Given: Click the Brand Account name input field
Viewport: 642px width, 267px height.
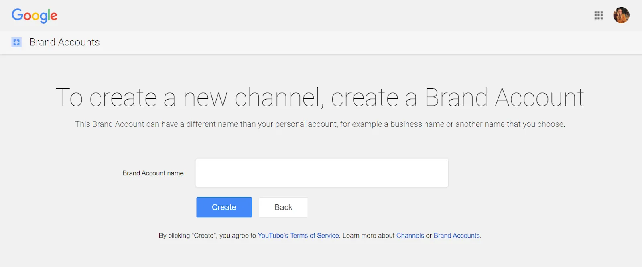Looking at the screenshot, I should click(322, 173).
